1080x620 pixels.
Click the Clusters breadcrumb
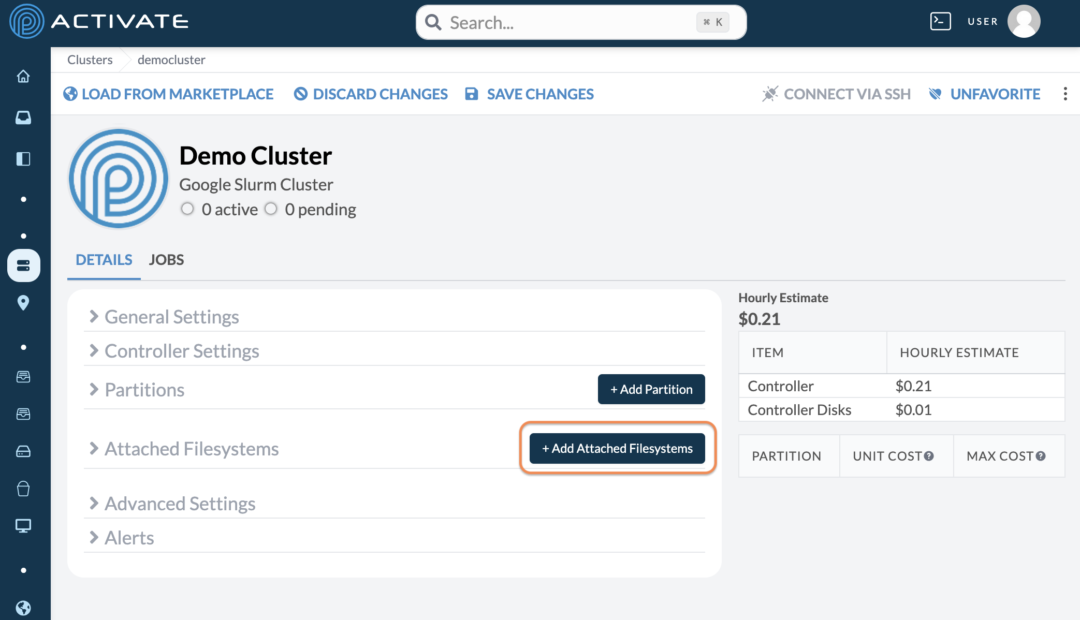click(x=90, y=60)
